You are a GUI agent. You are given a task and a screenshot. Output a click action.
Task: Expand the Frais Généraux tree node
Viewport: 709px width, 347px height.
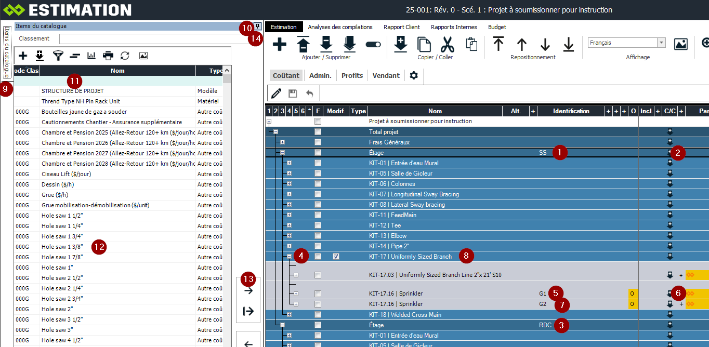tap(282, 142)
